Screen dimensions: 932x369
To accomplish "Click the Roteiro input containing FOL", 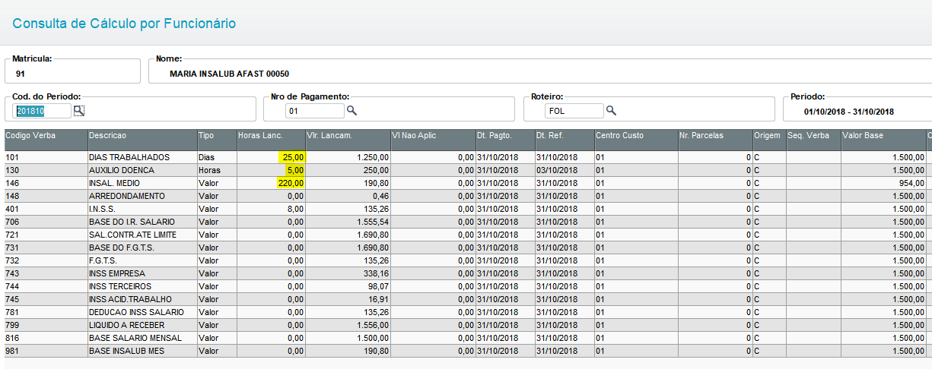I will (x=574, y=112).
